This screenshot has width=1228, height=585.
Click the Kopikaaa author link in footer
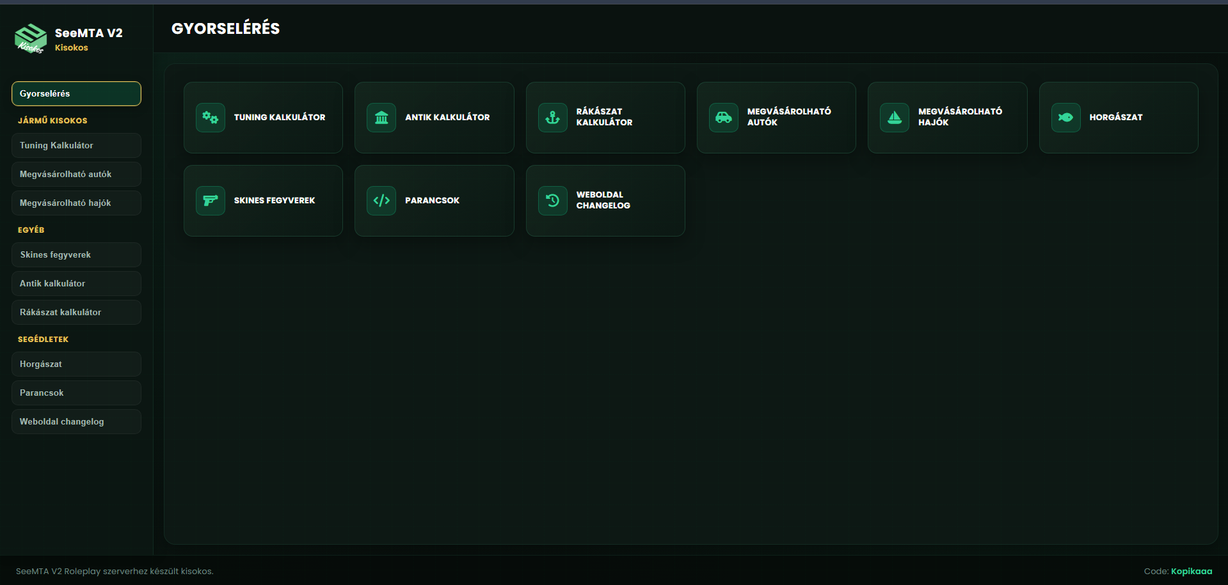(1192, 572)
